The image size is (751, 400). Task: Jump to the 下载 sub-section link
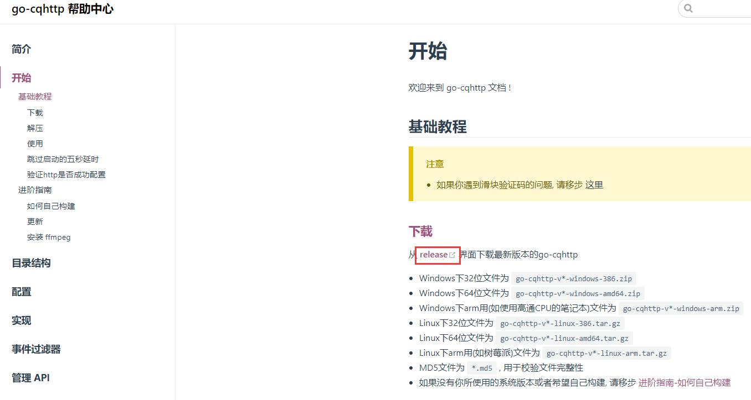point(34,112)
